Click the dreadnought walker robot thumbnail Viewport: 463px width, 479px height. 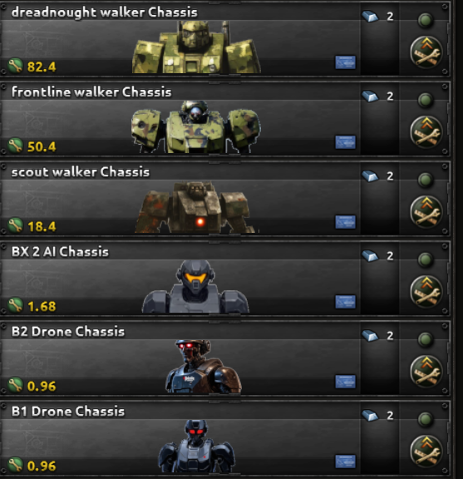[196, 47]
